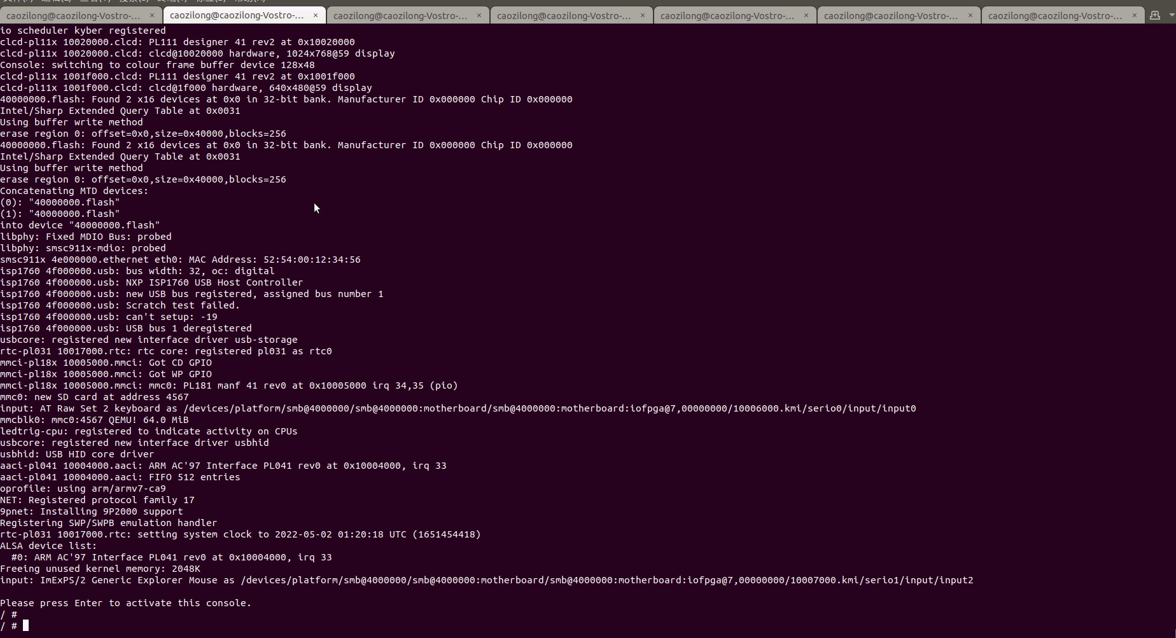Open the 标签 (Tabs) menu

point(211,2)
